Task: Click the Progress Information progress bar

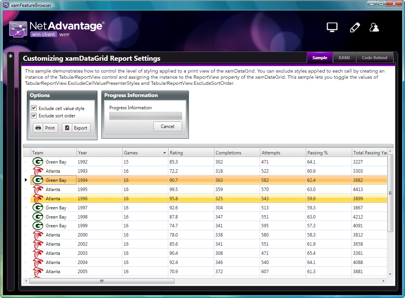Action: [x=145, y=116]
